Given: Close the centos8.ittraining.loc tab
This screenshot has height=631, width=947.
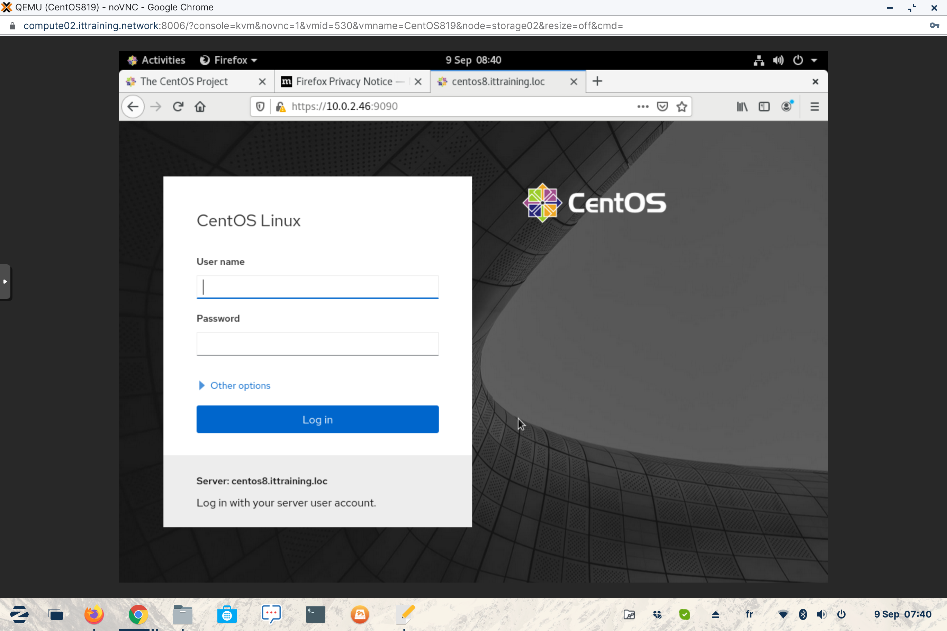Looking at the screenshot, I should click(574, 82).
